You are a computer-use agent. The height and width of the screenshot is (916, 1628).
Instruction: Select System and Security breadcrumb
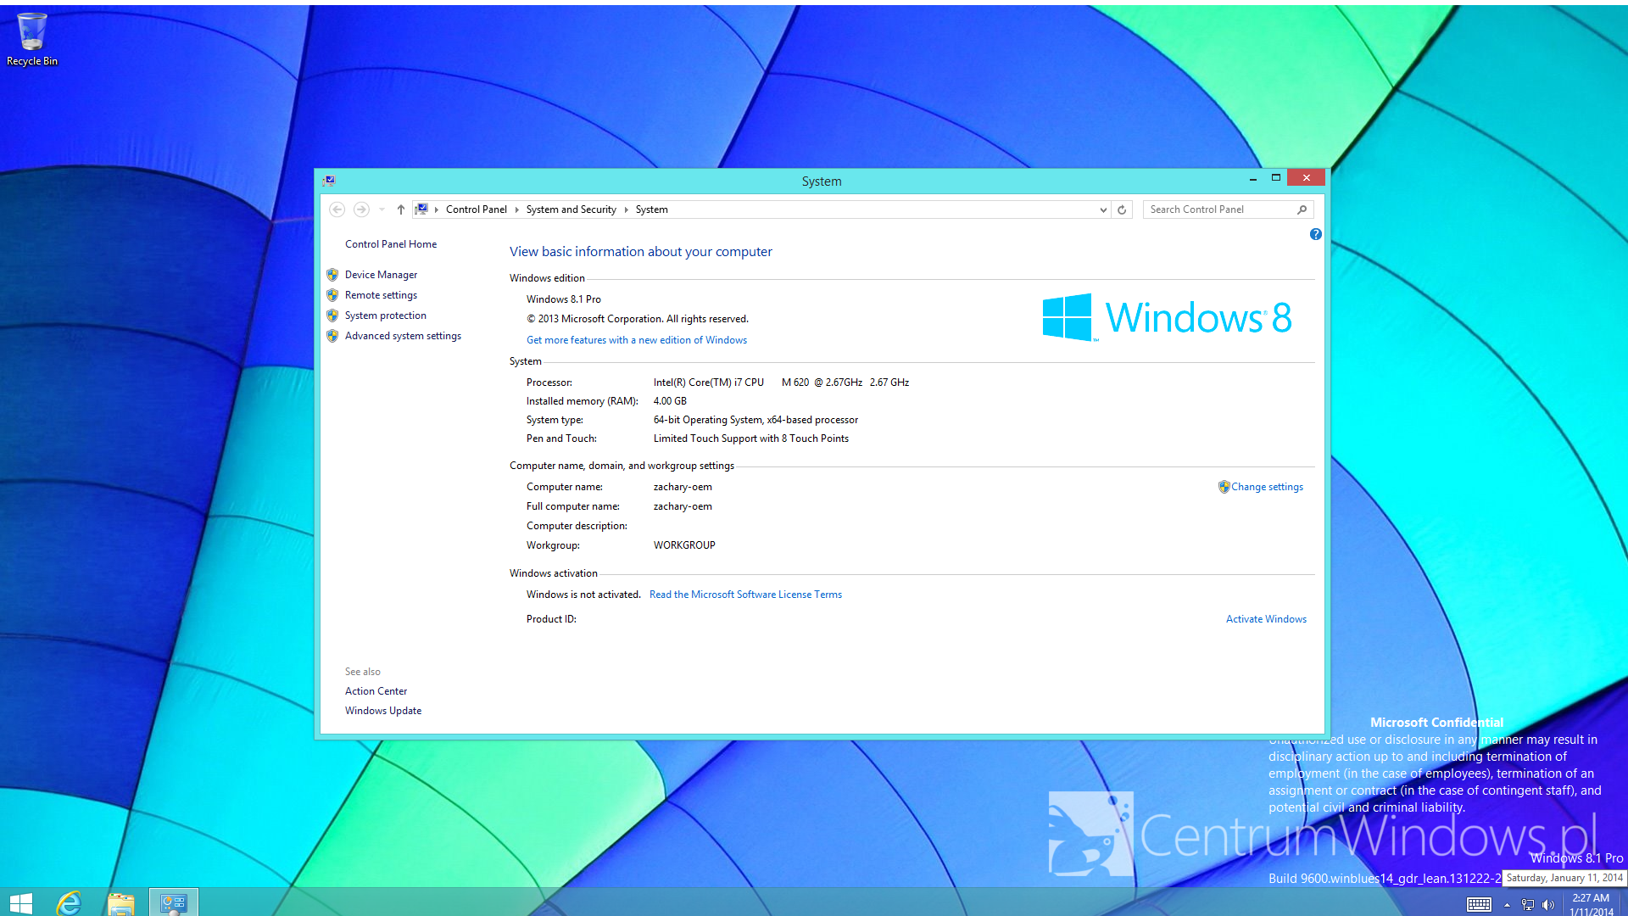tap(571, 209)
